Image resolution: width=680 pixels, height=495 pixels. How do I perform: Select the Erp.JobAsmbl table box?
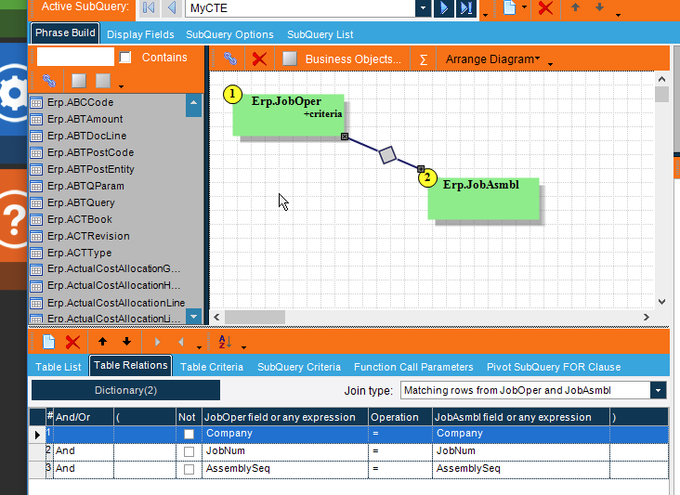tap(484, 199)
